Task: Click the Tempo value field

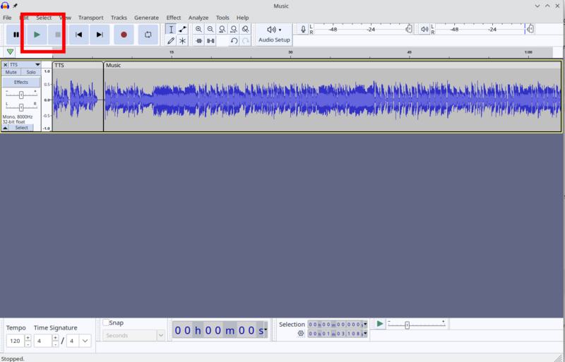Action: tap(15, 341)
